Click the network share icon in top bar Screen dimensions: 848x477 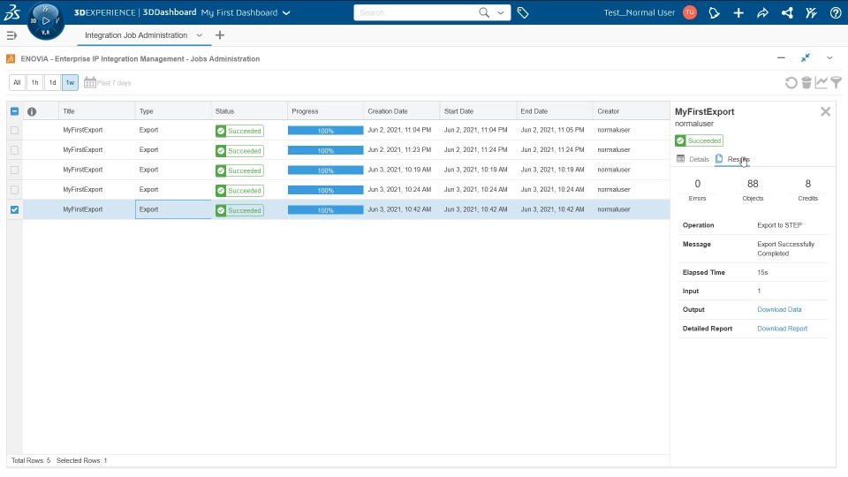pyautogui.click(x=787, y=13)
